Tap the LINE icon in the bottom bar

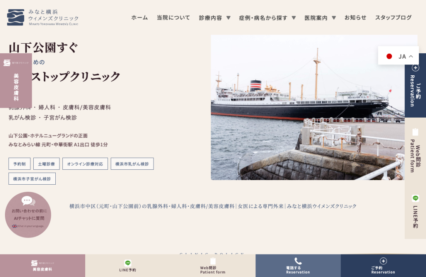pos(128,262)
